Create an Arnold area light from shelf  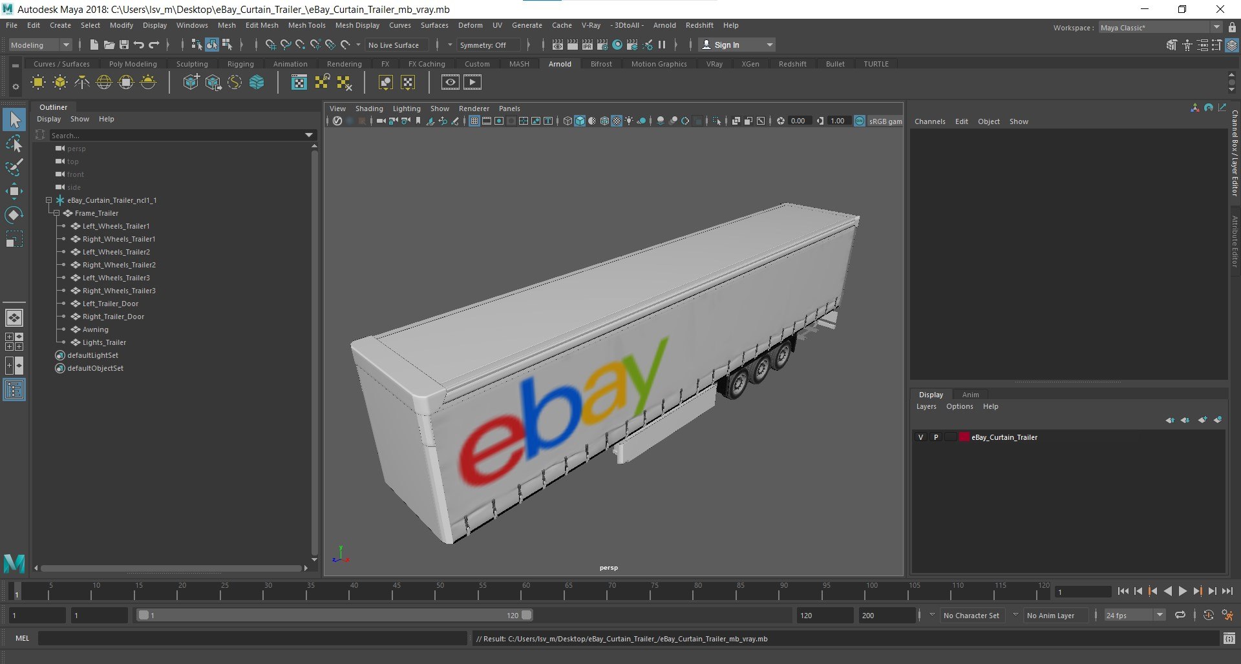coord(38,83)
